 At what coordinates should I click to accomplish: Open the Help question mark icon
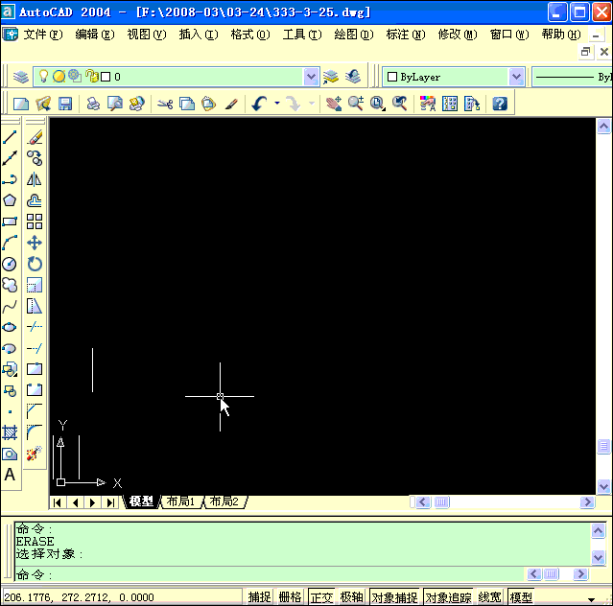pos(500,104)
